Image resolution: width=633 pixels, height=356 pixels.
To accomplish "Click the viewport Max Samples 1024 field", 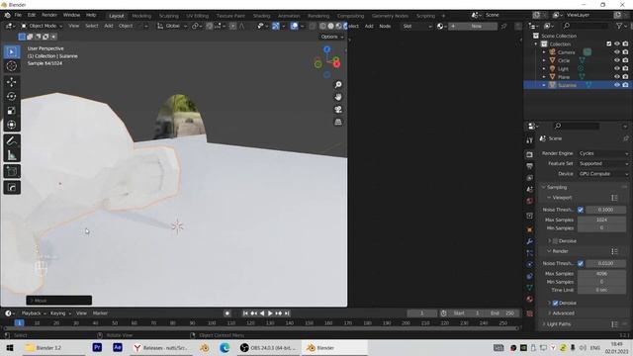I will pos(601,220).
